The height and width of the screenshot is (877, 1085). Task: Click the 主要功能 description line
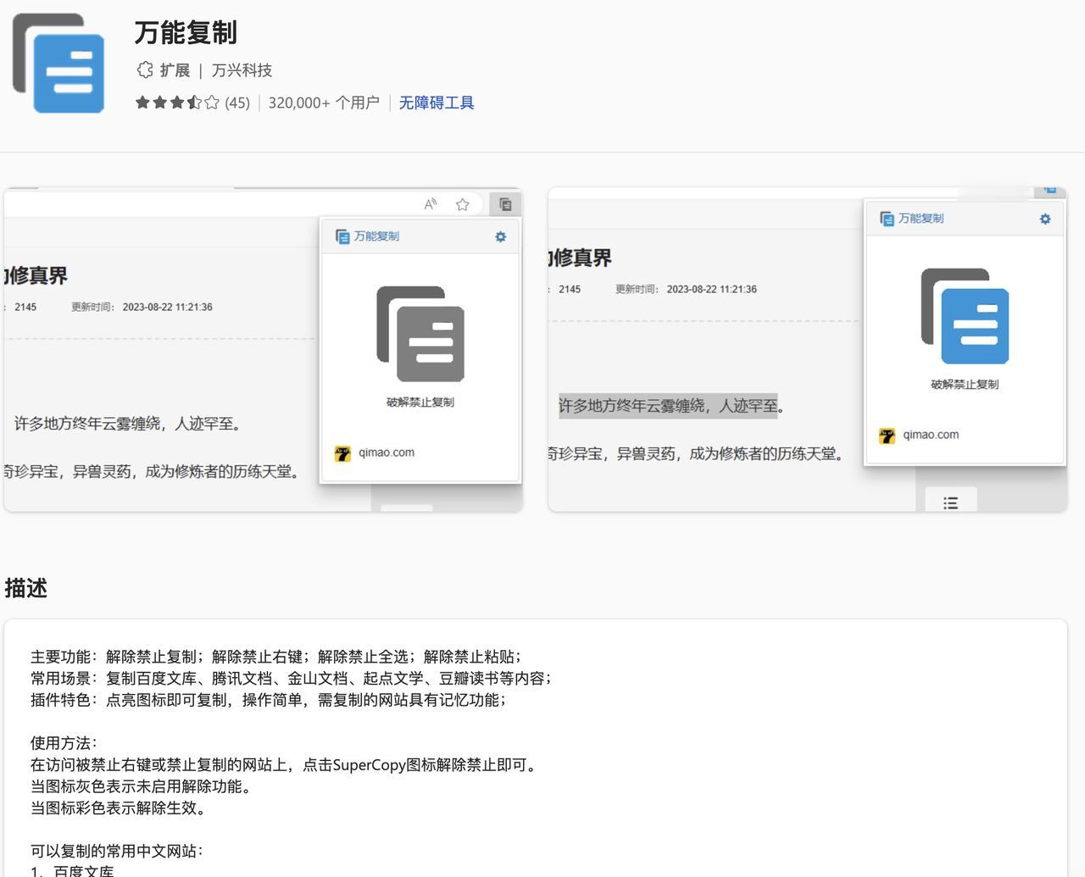276,657
